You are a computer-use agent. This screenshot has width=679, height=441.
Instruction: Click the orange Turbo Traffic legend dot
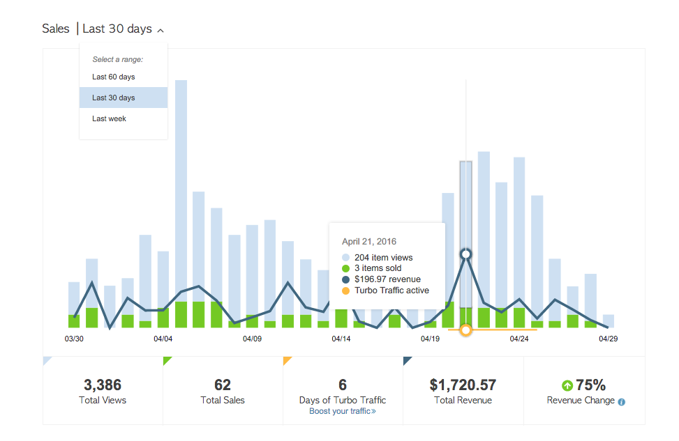[346, 290]
